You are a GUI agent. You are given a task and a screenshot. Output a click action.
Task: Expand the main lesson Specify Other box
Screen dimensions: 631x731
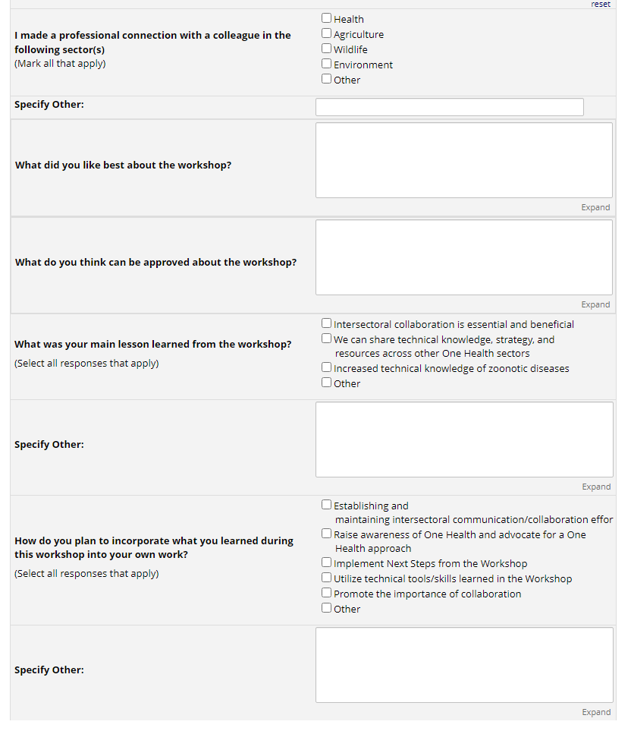click(595, 487)
